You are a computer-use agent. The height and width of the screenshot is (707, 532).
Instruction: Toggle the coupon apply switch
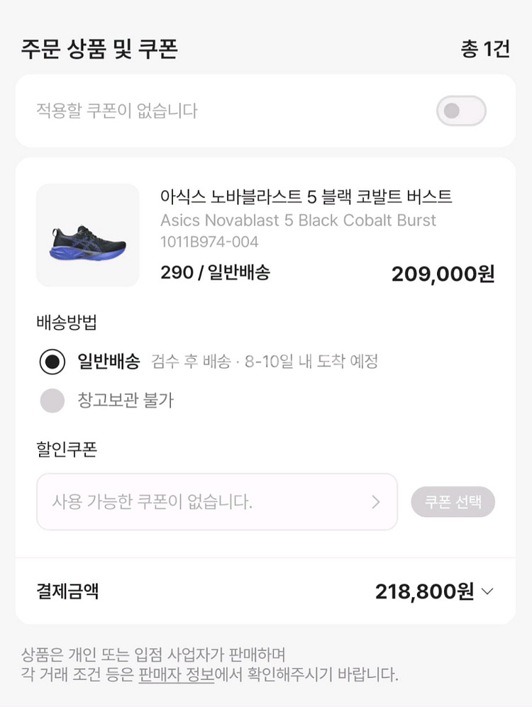[x=461, y=111]
